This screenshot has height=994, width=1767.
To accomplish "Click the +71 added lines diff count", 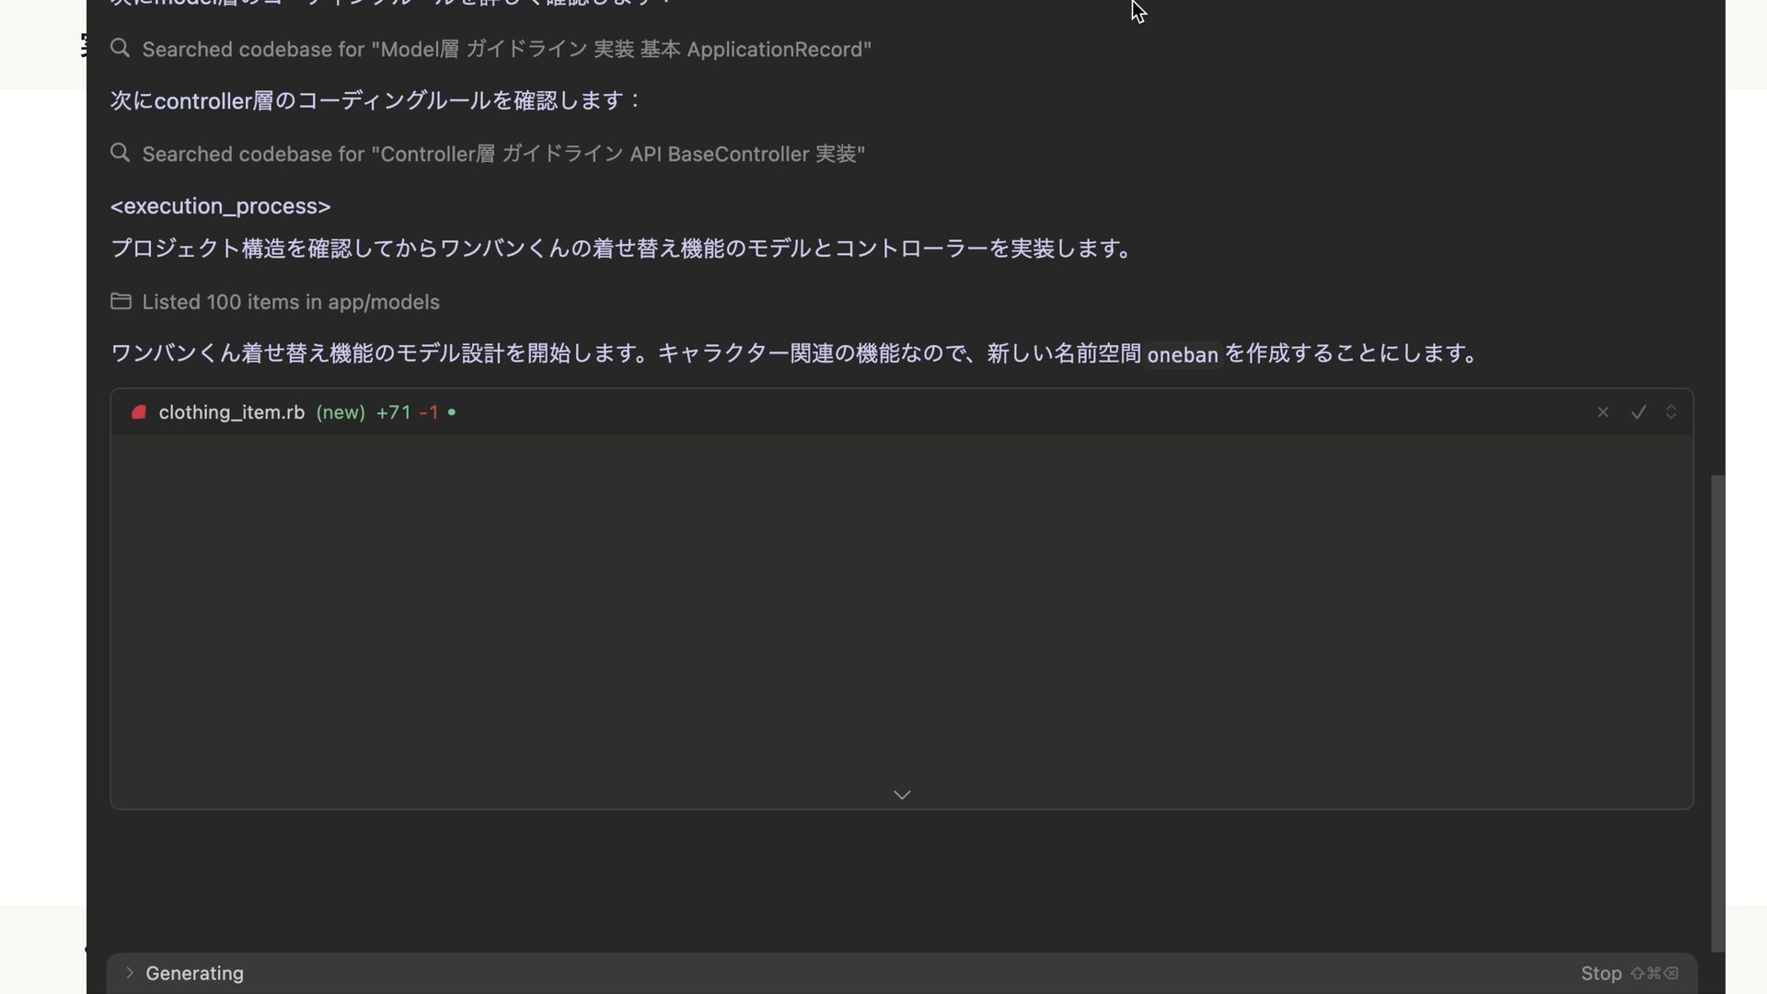I will click(x=393, y=412).
